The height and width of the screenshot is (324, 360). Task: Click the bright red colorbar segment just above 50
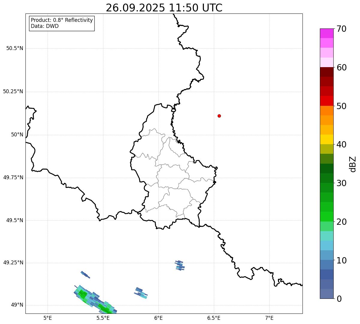[326, 101]
